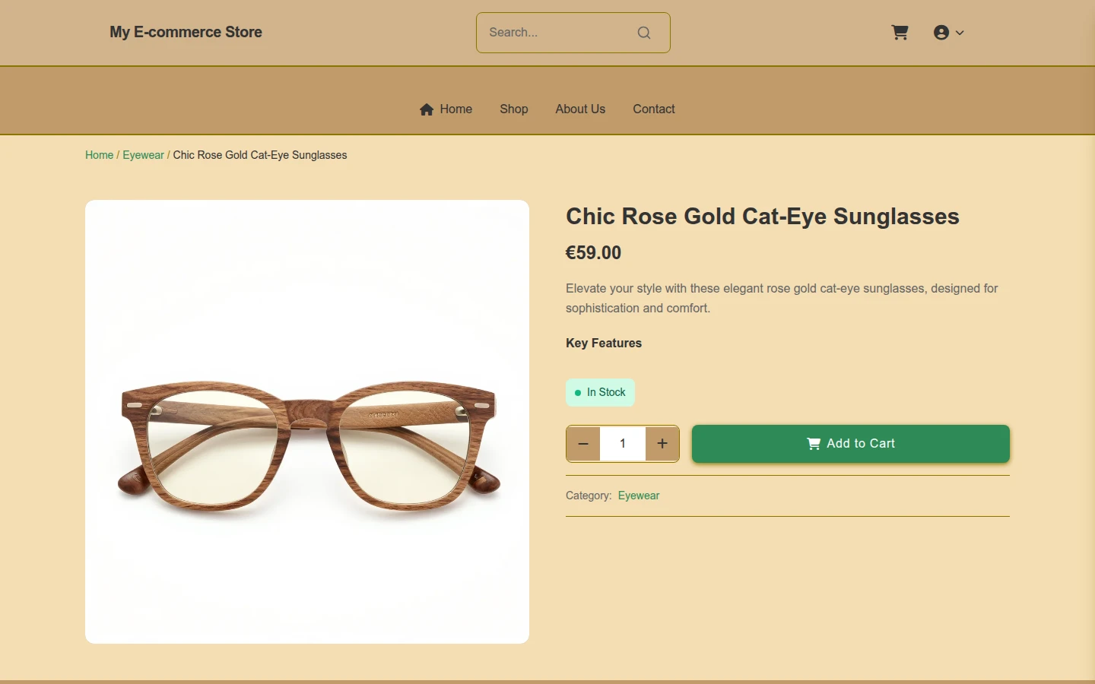Screen dimensions: 1095x684
Task: Navigate to About Us page
Action: click(x=580, y=109)
